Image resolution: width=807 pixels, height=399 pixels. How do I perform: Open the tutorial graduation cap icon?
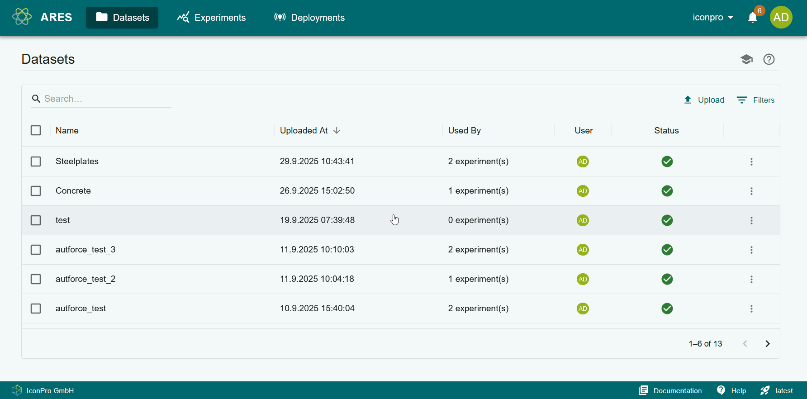(746, 59)
